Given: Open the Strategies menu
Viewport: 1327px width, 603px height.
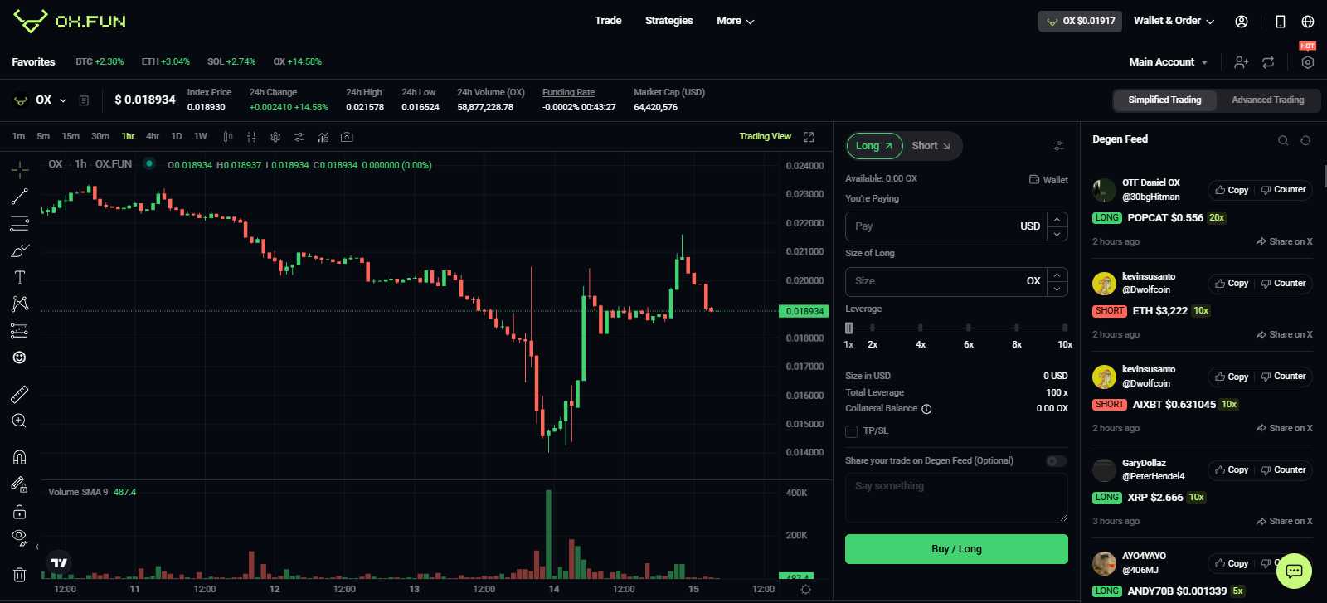Looking at the screenshot, I should [668, 21].
